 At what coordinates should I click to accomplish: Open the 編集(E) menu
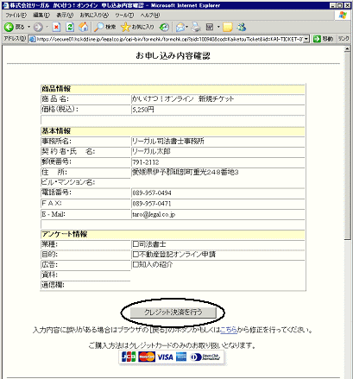(x=41, y=15)
